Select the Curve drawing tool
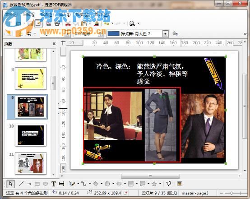Image resolution: width=250 pixels, height=199 pixels. (72, 184)
